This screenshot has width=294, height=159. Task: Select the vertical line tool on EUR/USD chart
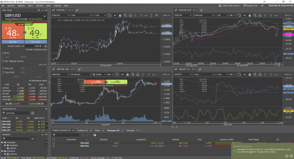click(151, 15)
